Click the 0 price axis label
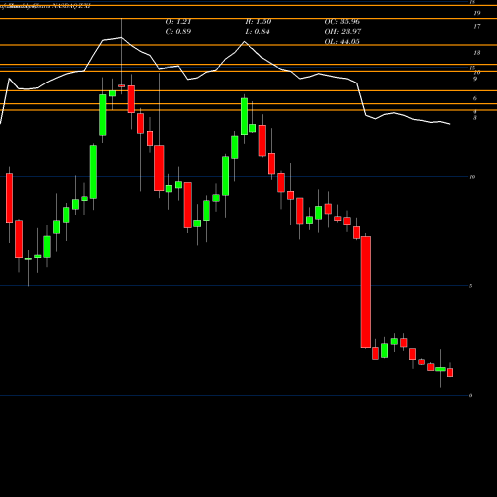The height and width of the screenshot is (497, 497). pyautogui.click(x=471, y=396)
